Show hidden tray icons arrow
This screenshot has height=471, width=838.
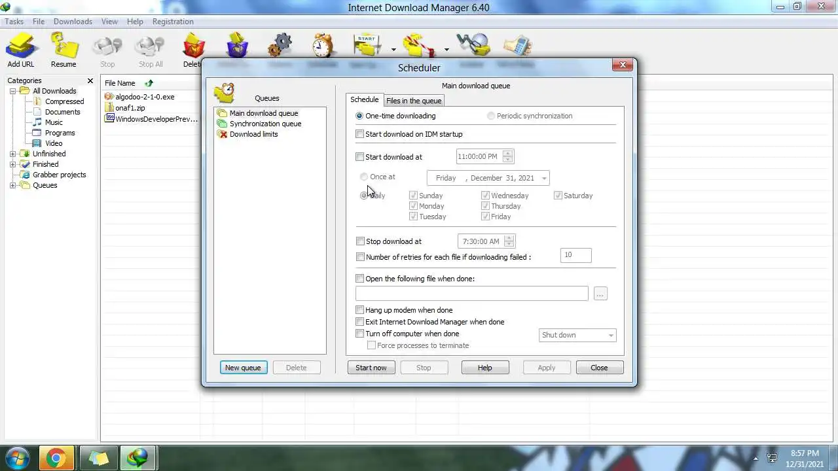click(756, 459)
